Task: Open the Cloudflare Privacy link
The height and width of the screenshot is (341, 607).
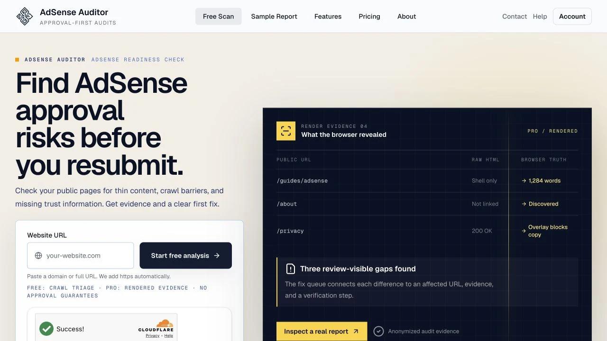Action: 152,336
